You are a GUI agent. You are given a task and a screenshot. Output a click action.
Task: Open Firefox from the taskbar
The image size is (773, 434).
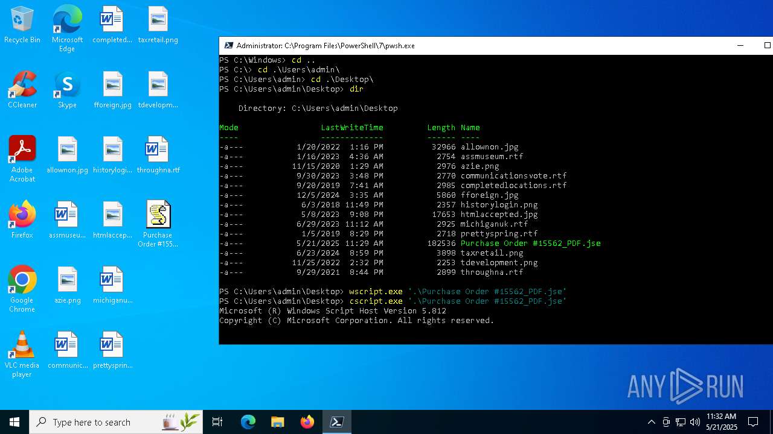pyautogui.click(x=307, y=422)
